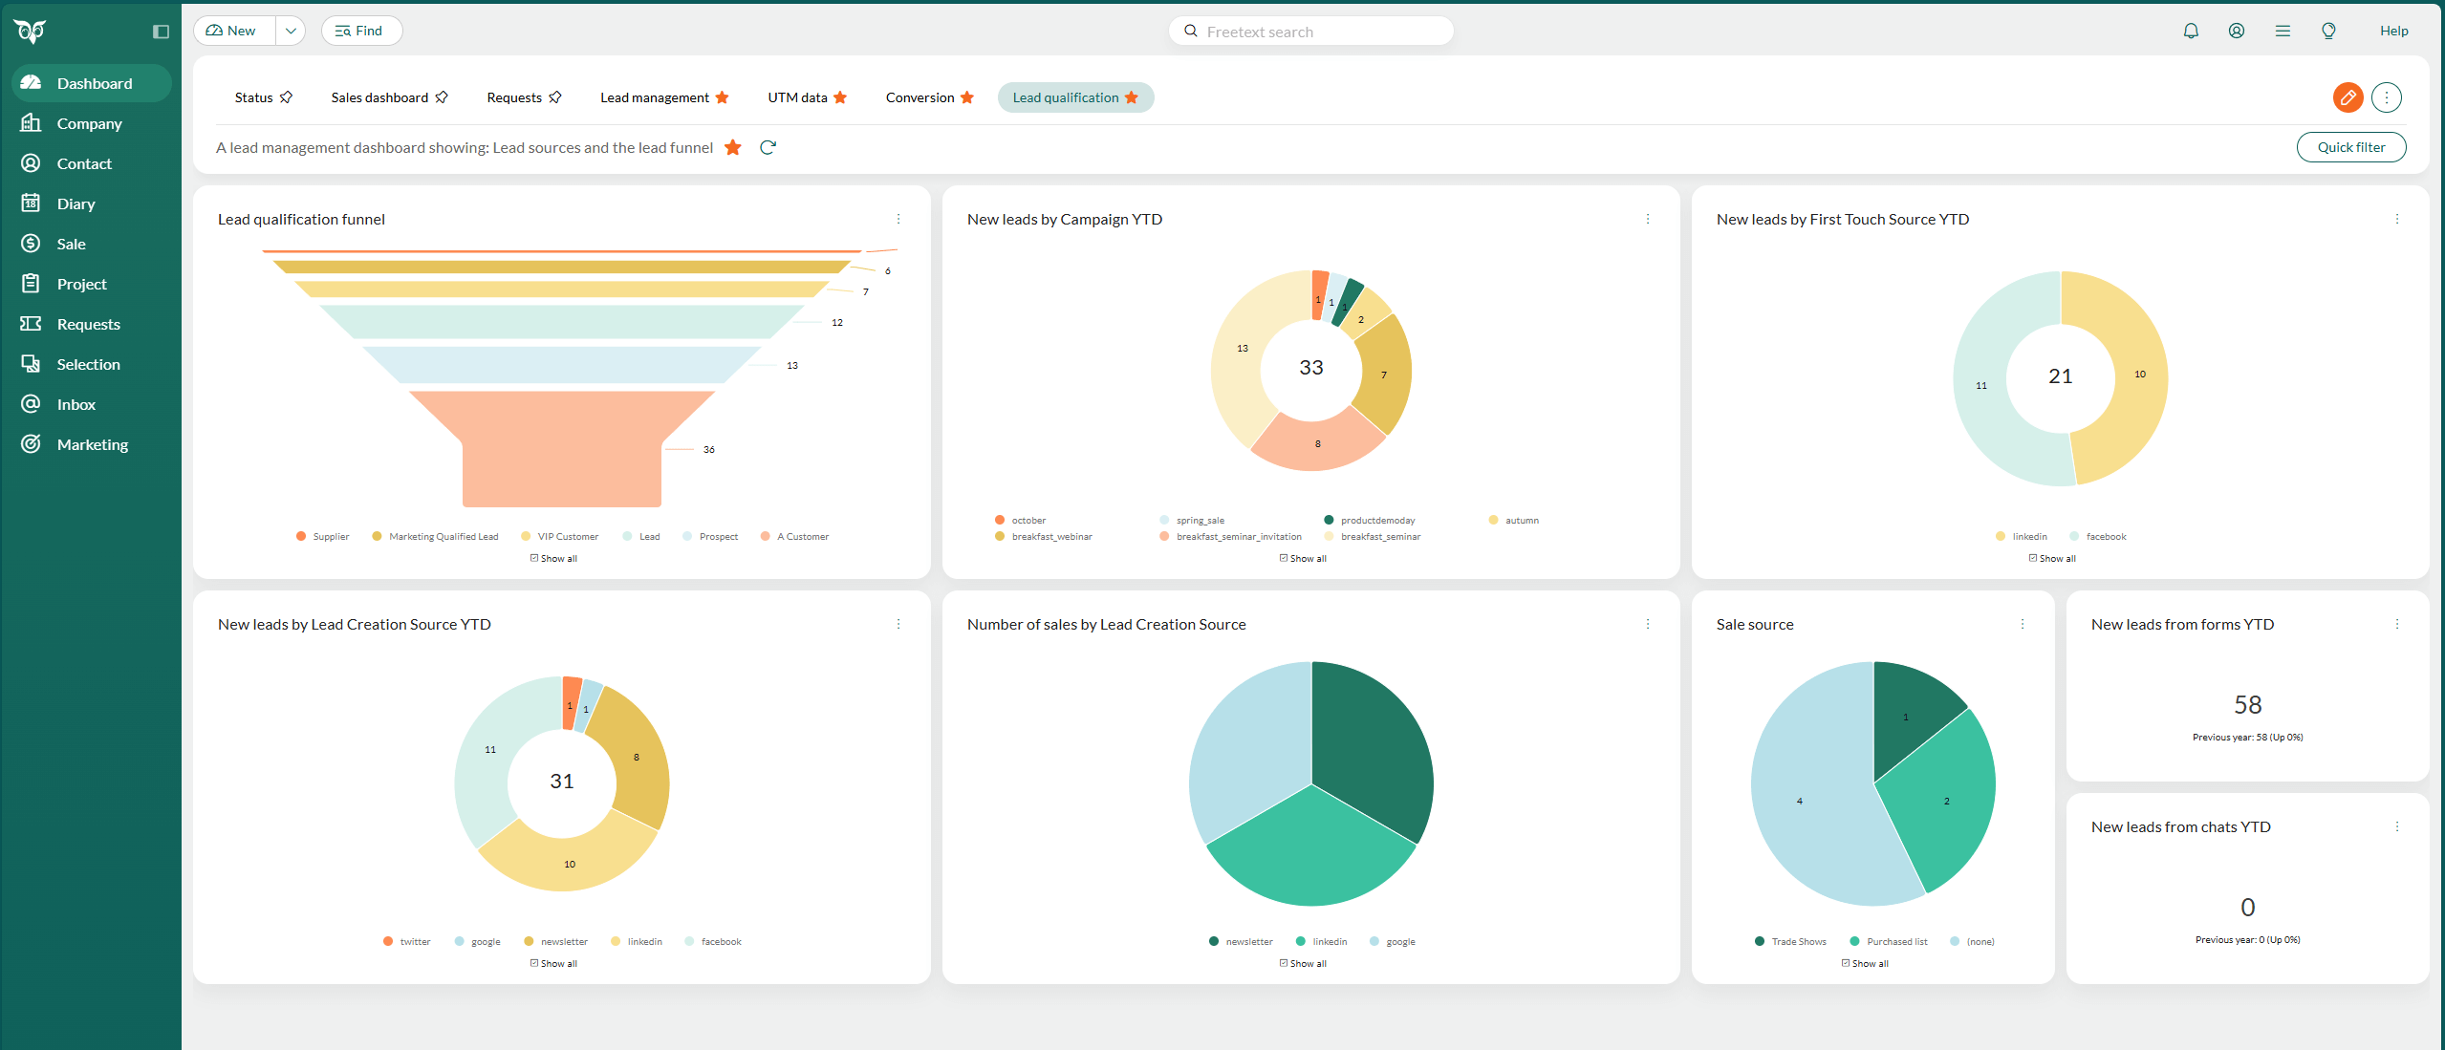The width and height of the screenshot is (2445, 1050).
Task: Toggle the favorite star on Lead management tab
Action: coord(724,97)
